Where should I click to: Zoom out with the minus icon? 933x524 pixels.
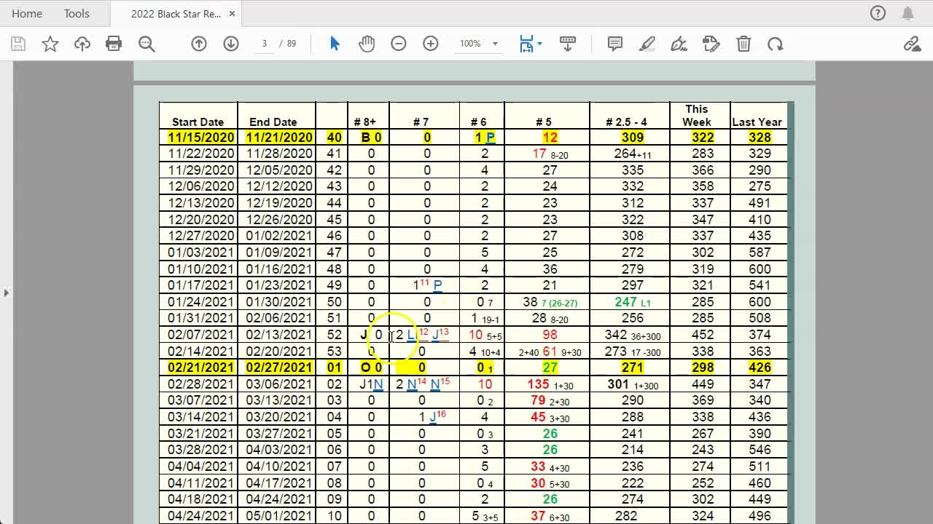pos(398,44)
